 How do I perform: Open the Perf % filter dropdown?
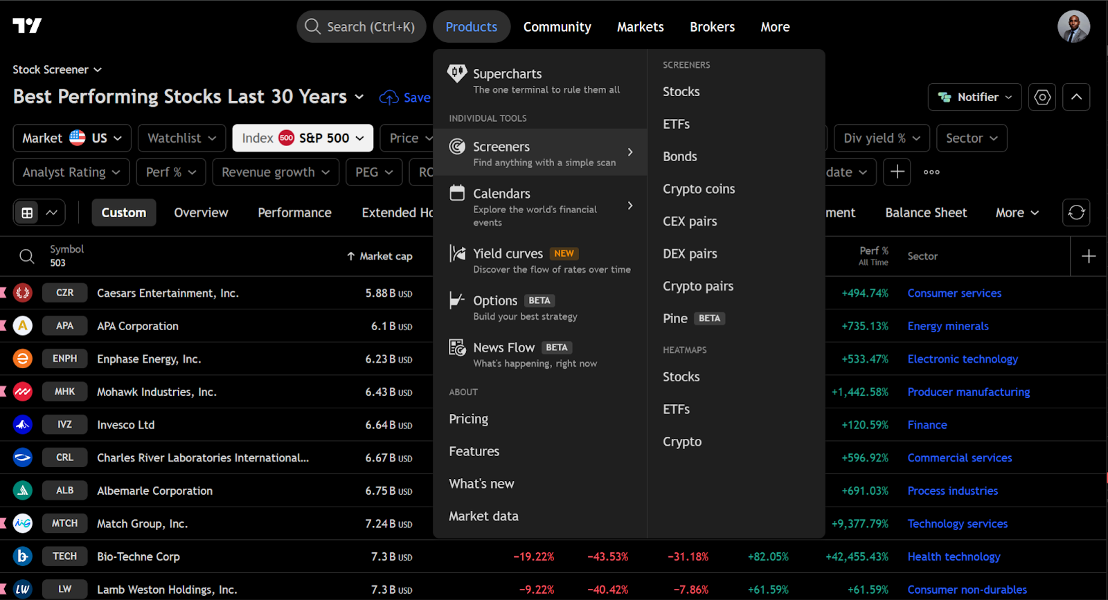[171, 172]
